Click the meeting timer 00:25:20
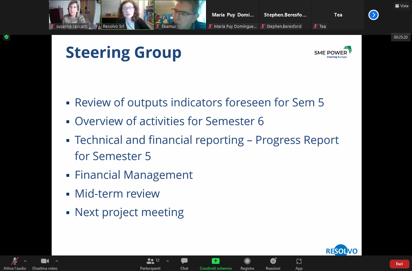412x271 pixels. click(401, 37)
